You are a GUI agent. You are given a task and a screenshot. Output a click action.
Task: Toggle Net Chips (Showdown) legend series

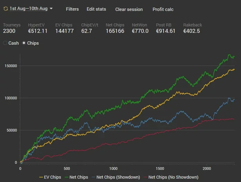point(115,177)
